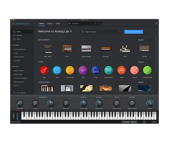The width and height of the screenshot is (169, 143).
Task: Click in the Search Presets field
Action: (101, 32)
